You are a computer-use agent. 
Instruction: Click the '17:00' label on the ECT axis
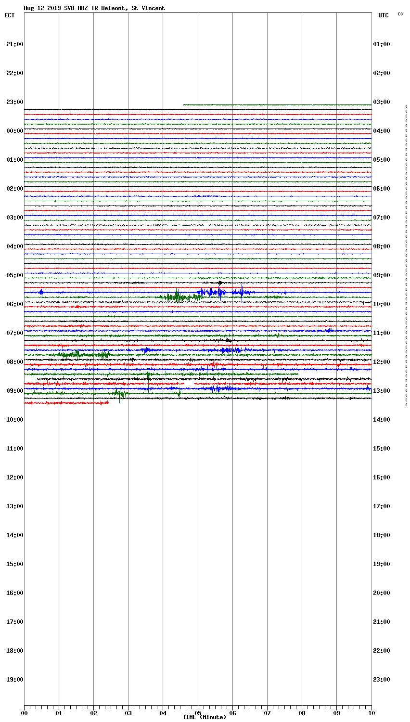coord(15,622)
